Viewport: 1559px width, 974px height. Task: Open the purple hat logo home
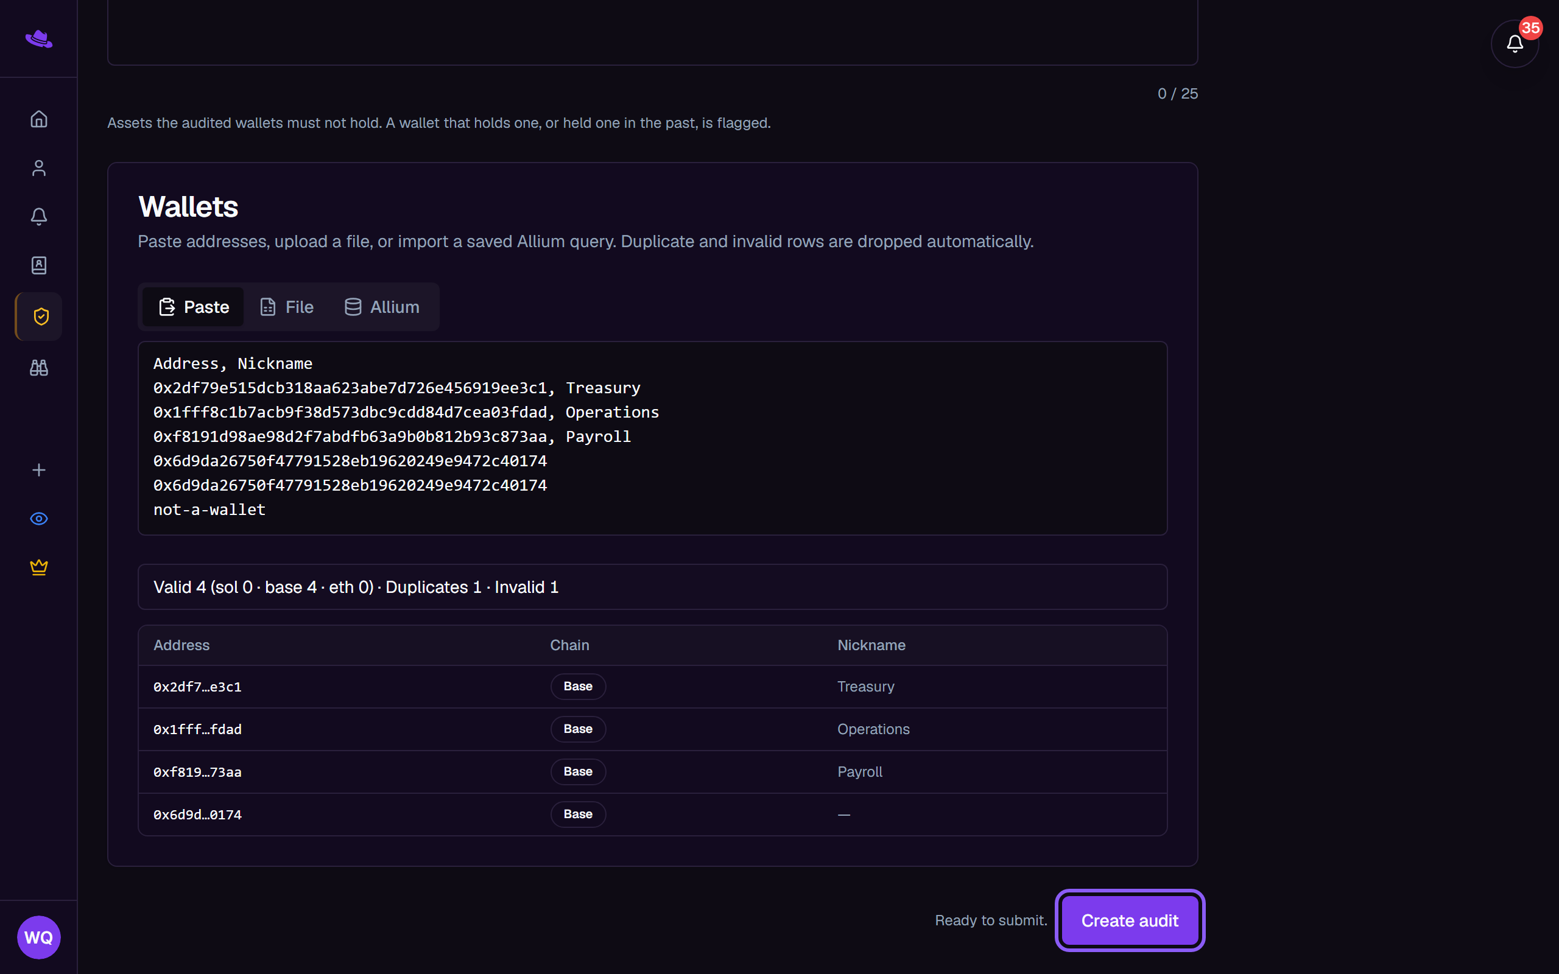(38, 38)
